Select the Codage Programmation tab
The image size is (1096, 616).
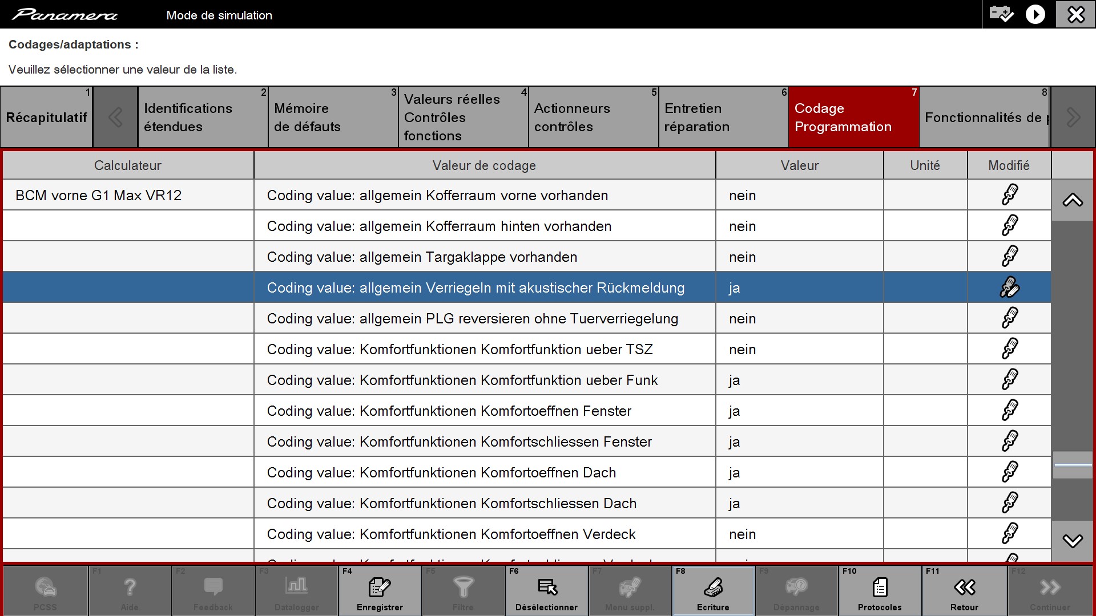(x=854, y=117)
